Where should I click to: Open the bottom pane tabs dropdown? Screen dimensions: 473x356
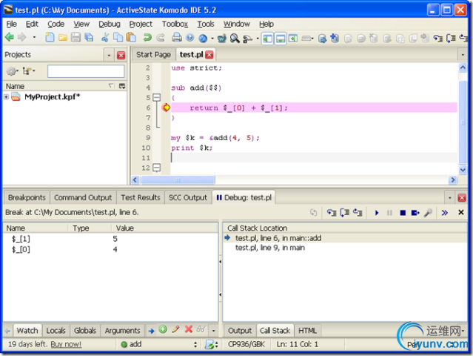click(449, 198)
